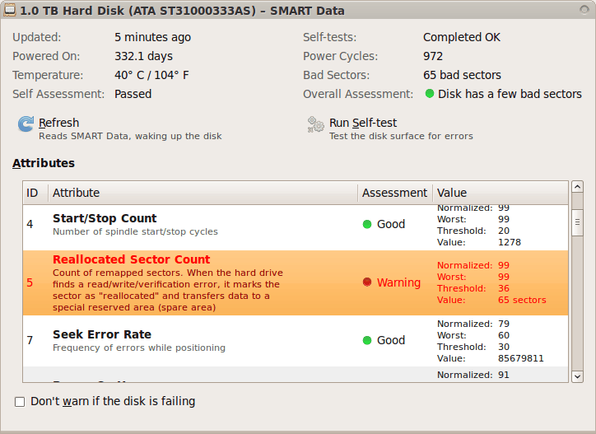Click the Run Self-test gears icon

[x=316, y=124]
